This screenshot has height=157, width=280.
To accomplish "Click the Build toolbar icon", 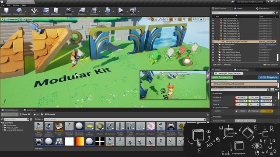I will pos(108,11).
